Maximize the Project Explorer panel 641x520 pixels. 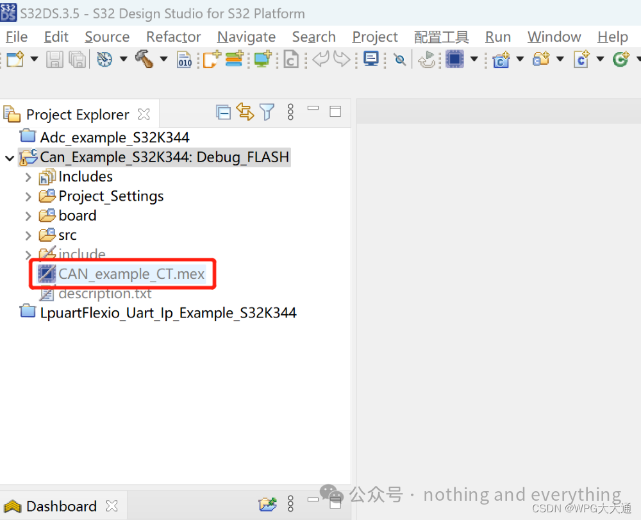coord(335,111)
